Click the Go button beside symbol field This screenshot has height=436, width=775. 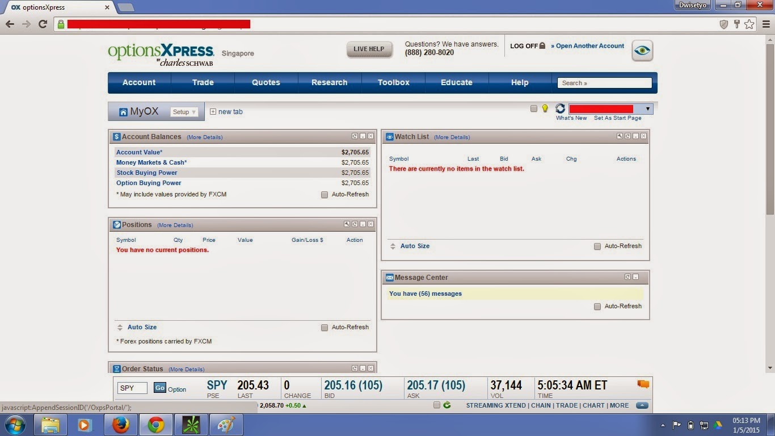(160, 388)
